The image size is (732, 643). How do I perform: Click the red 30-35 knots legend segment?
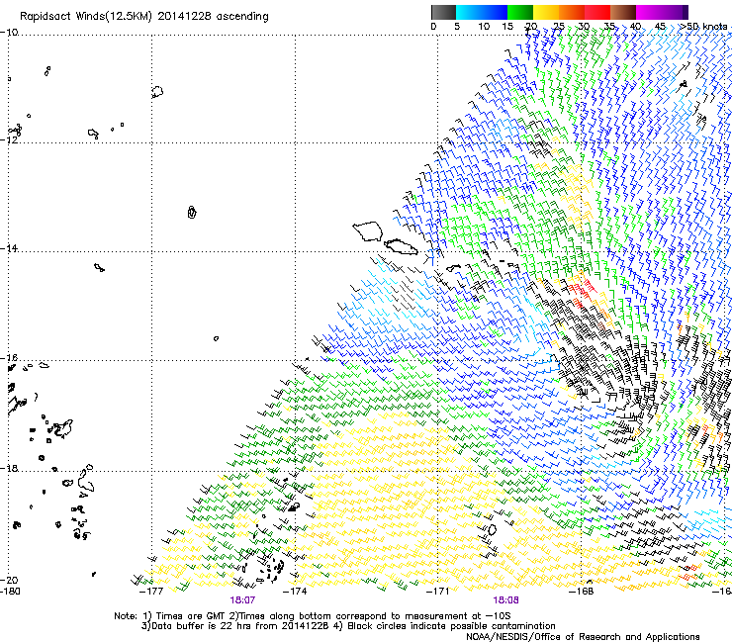click(597, 12)
